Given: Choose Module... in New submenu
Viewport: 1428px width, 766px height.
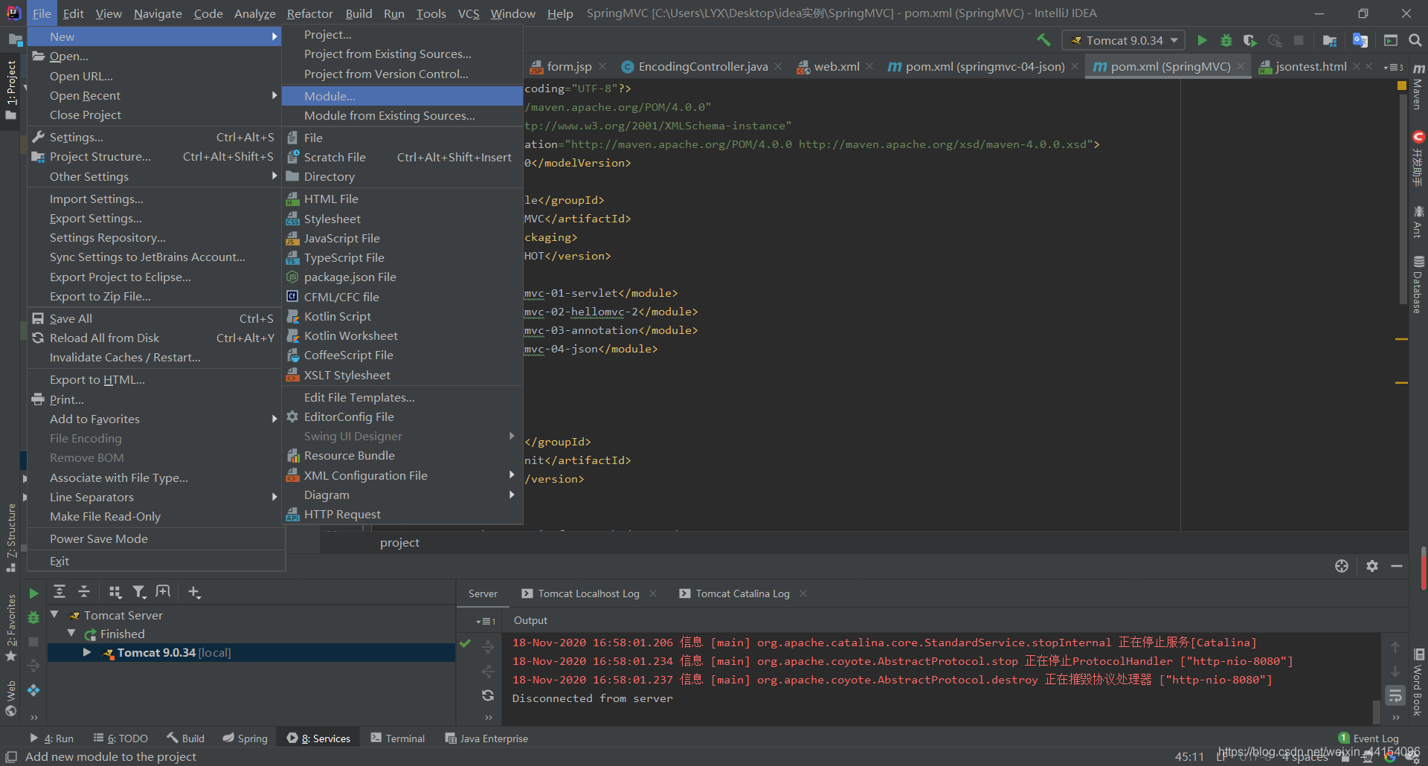Looking at the screenshot, I should click(x=402, y=96).
